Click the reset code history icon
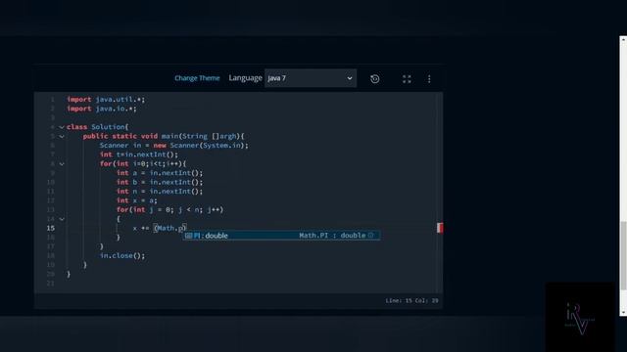The image size is (627, 352). click(374, 78)
